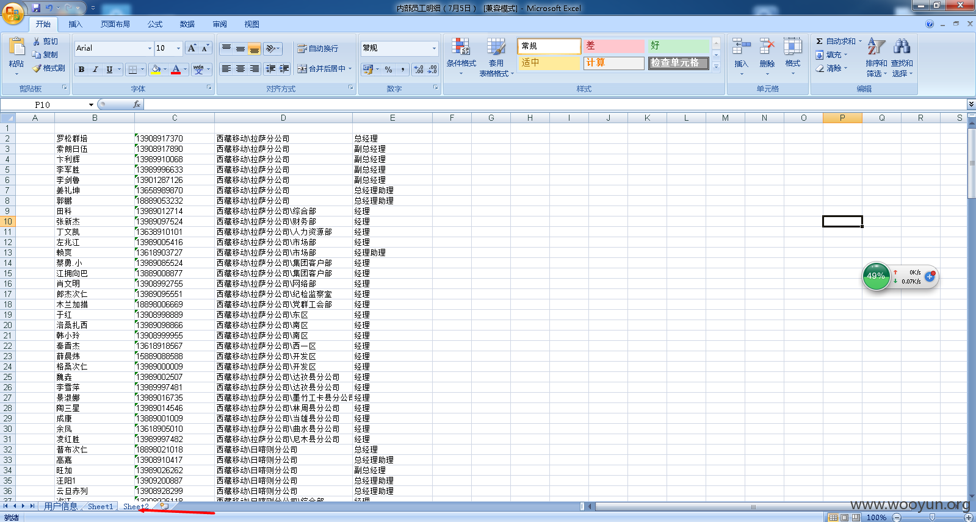Switch to the 公式 ribbon tab
Screen dimensions: 976x522
point(155,24)
